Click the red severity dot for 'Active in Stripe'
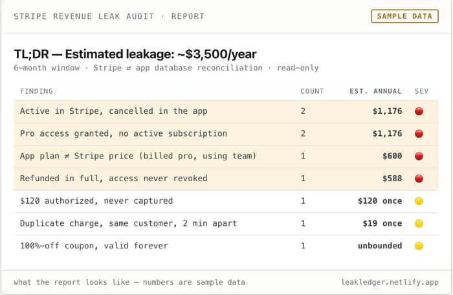This screenshot has width=453, height=295. [x=419, y=111]
